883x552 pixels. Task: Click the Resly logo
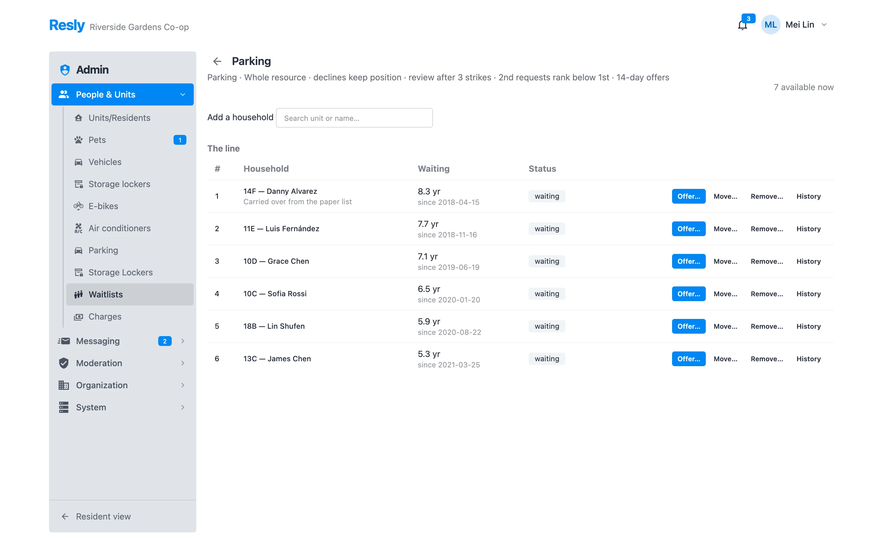click(x=67, y=25)
